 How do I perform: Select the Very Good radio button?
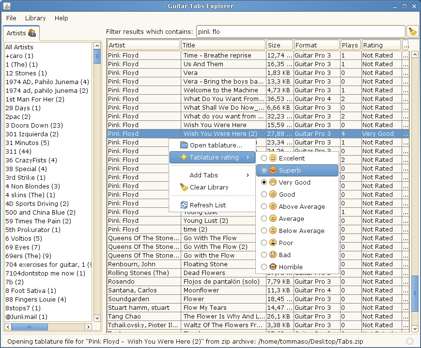click(x=264, y=182)
